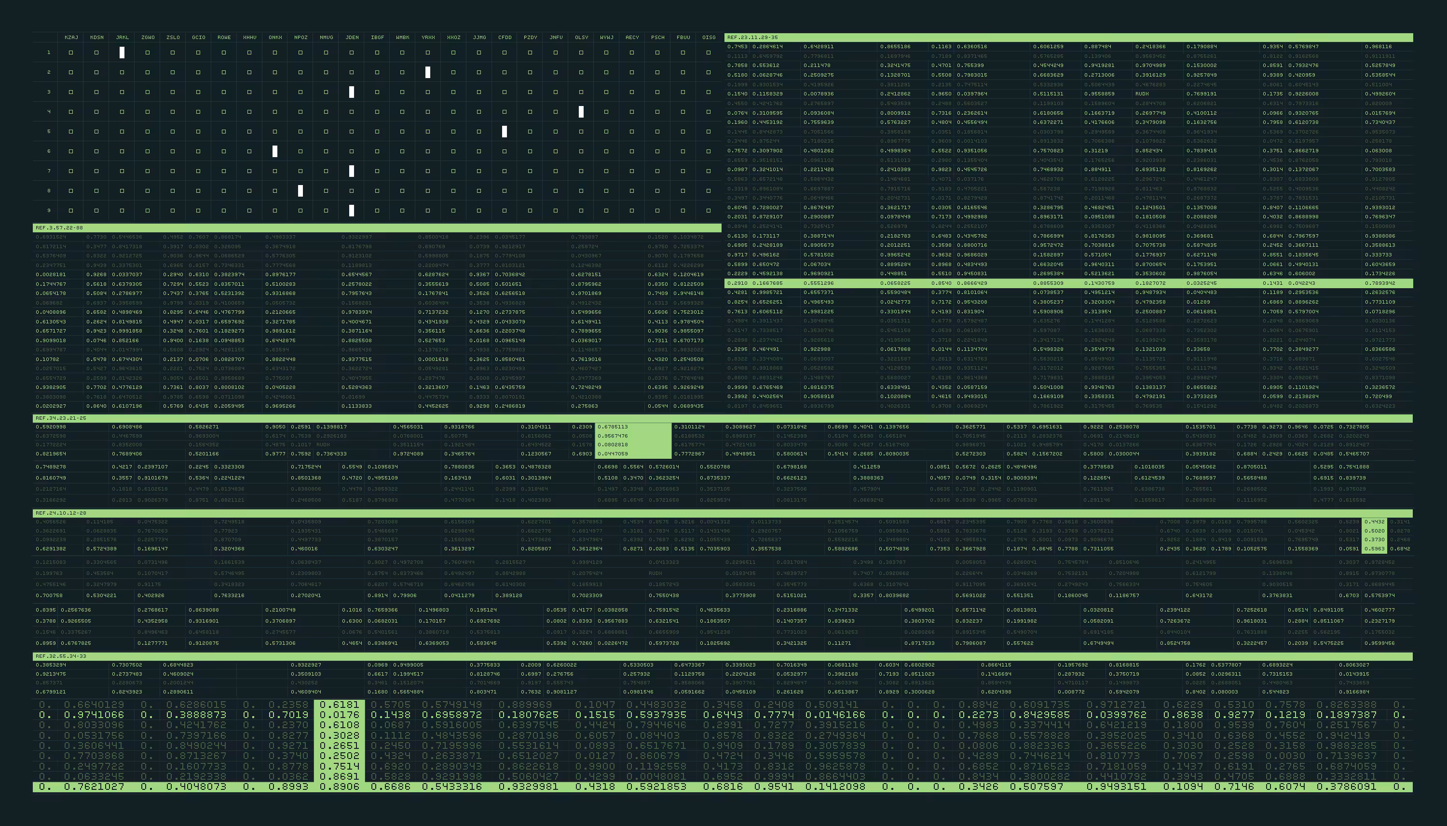Click large value 0.9493151 in bottom row
The width and height of the screenshot is (1447, 826).
coord(1117,787)
